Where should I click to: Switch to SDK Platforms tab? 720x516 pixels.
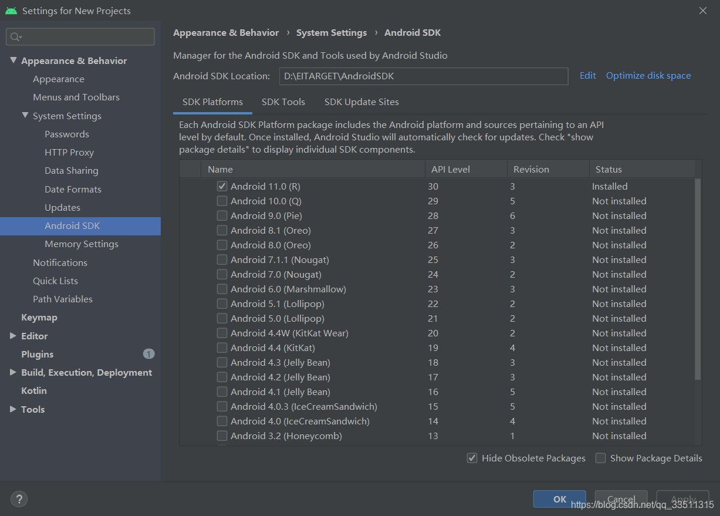[x=212, y=102]
